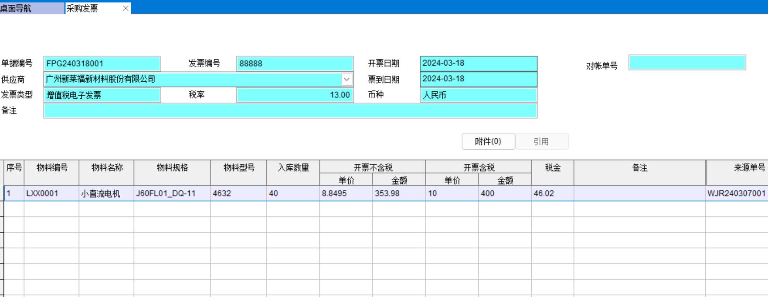768x297 pixels.
Task: Click the 物料编号 column header
Action: click(x=52, y=168)
